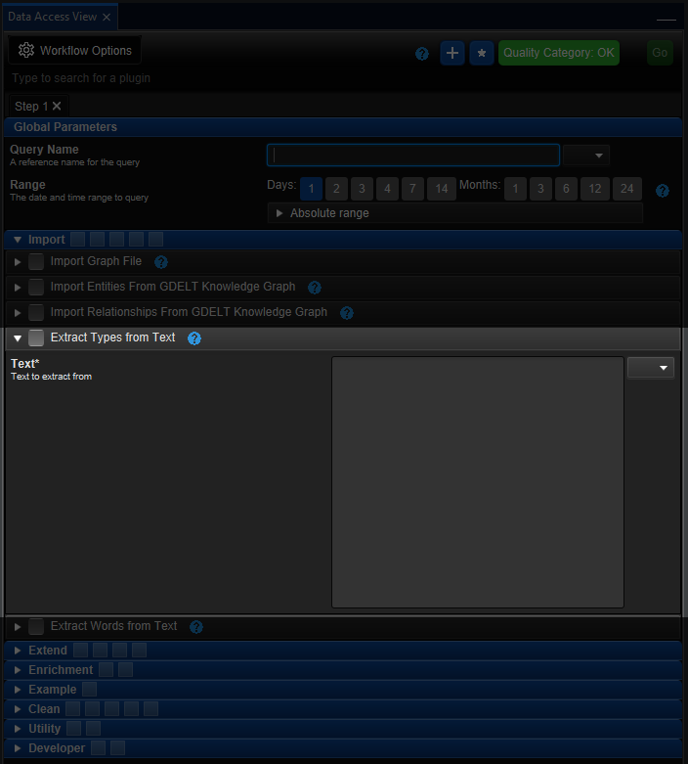Select 14 days range button
Viewport: 688px width, 764px height.
[441, 189]
